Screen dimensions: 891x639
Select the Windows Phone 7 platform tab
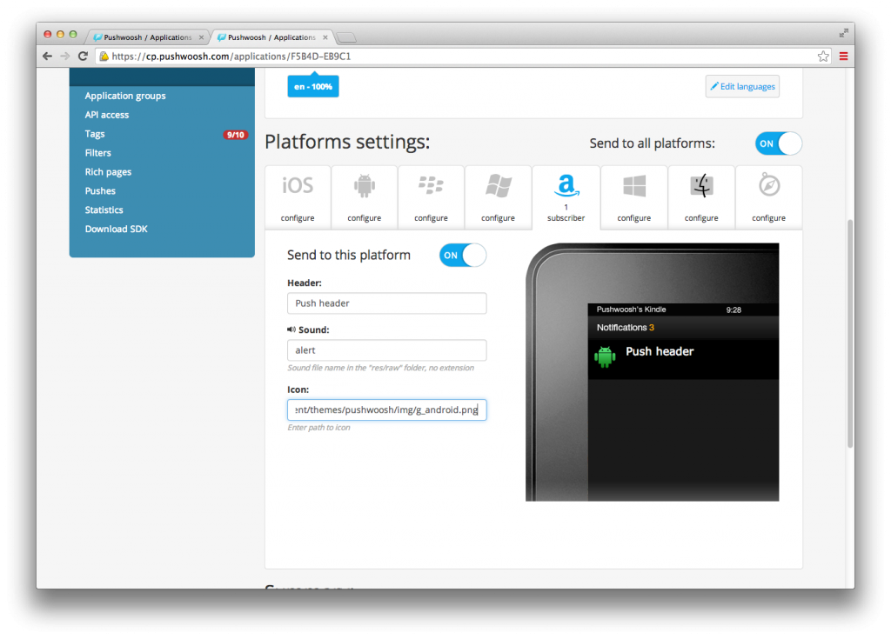pos(498,197)
